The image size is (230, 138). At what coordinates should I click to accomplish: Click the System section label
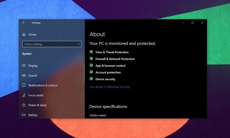pyautogui.click(x=27, y=54)
